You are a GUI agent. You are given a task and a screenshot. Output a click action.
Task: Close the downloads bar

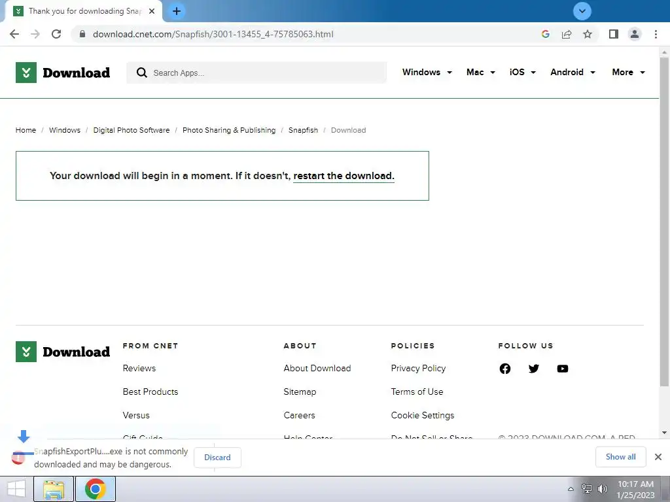point(658,457)
